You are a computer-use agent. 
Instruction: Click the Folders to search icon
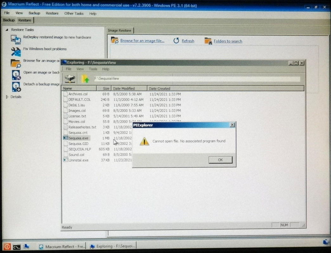pos(208,41)
